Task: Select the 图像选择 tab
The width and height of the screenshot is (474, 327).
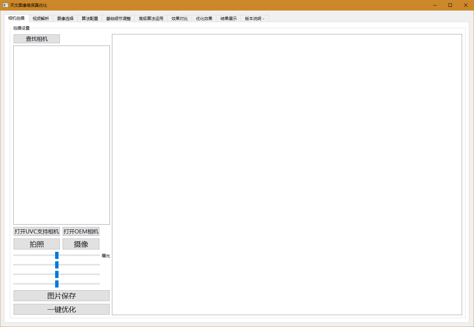Action: 65,19
